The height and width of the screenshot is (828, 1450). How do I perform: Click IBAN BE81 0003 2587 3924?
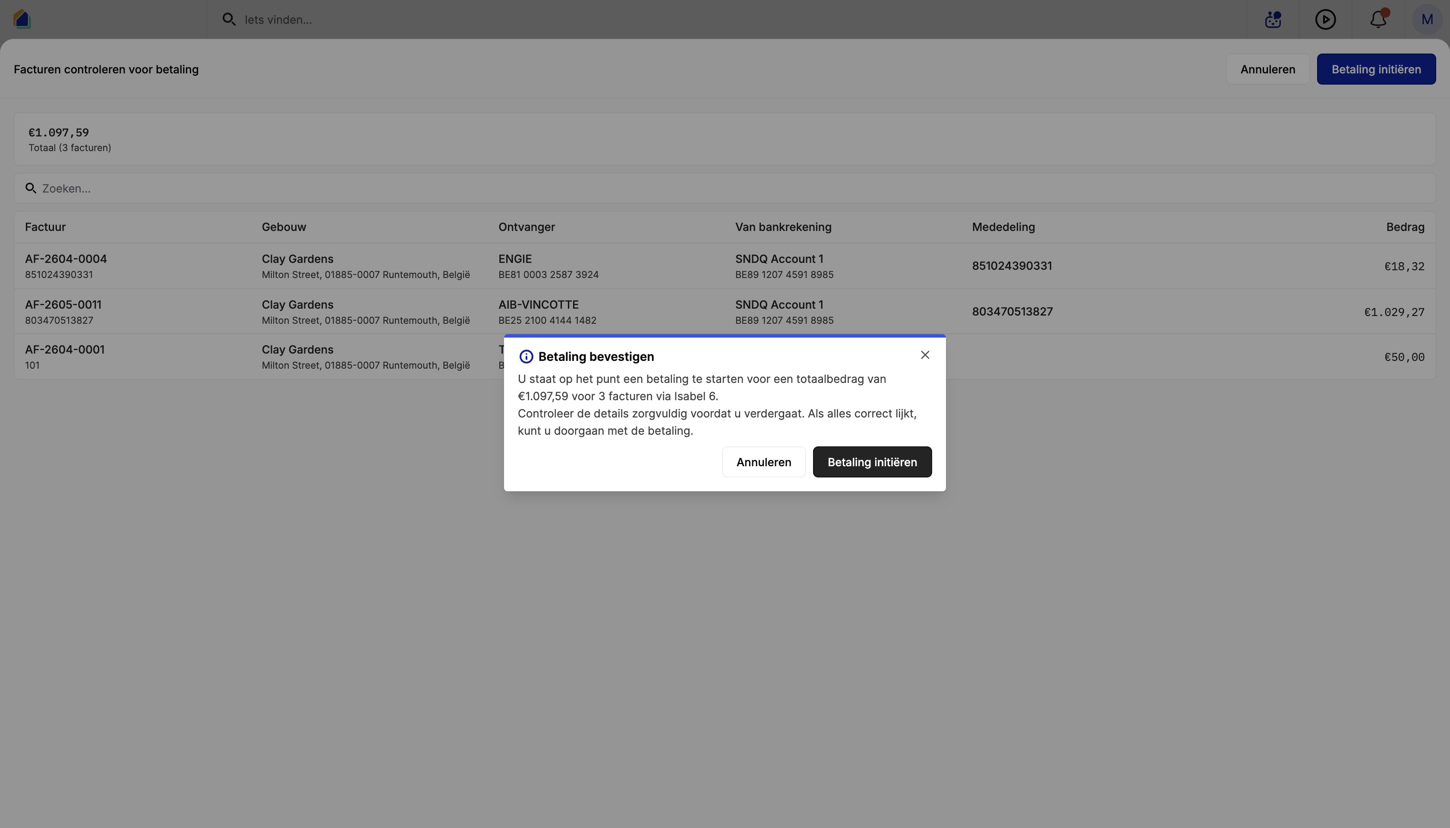click(x=548, y=275)
